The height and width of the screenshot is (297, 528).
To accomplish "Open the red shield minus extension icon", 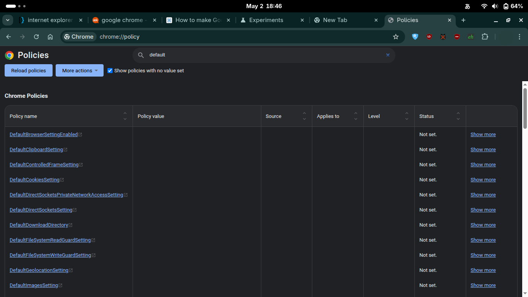I will click(x=457, y=37).
